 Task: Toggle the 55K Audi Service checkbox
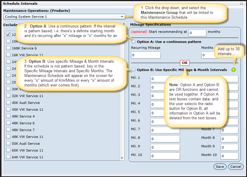click(8, 144)
